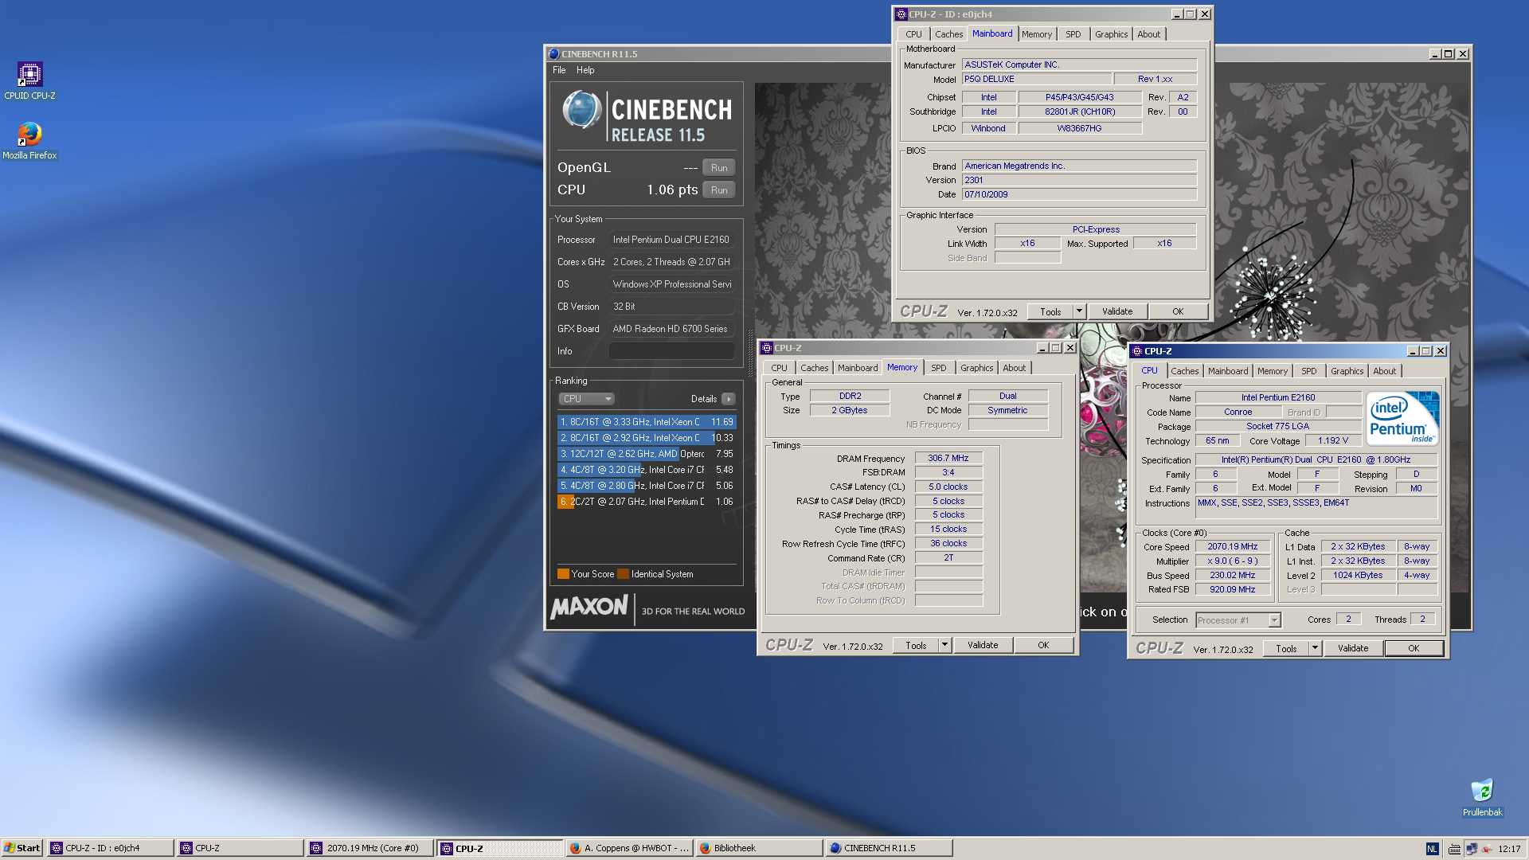Open the Memory tab in front CPU-Z window
The width and height of the screenshot is (1529, 860).
(x=1273, y=371)
